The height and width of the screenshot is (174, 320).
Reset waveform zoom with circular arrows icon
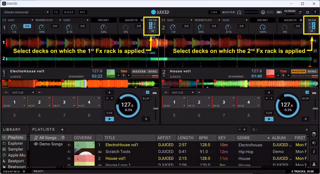click(315, 51)
